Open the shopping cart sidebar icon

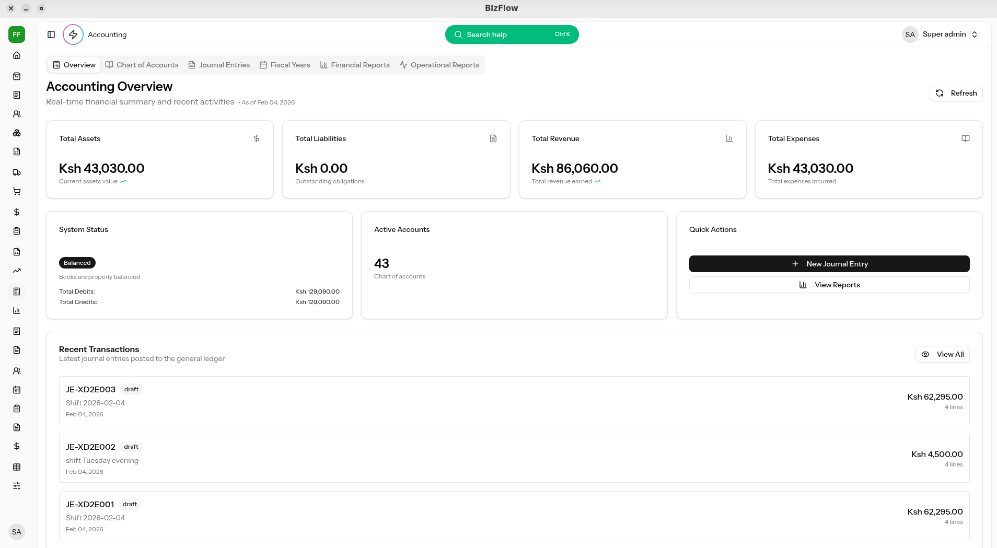(17, 191)
